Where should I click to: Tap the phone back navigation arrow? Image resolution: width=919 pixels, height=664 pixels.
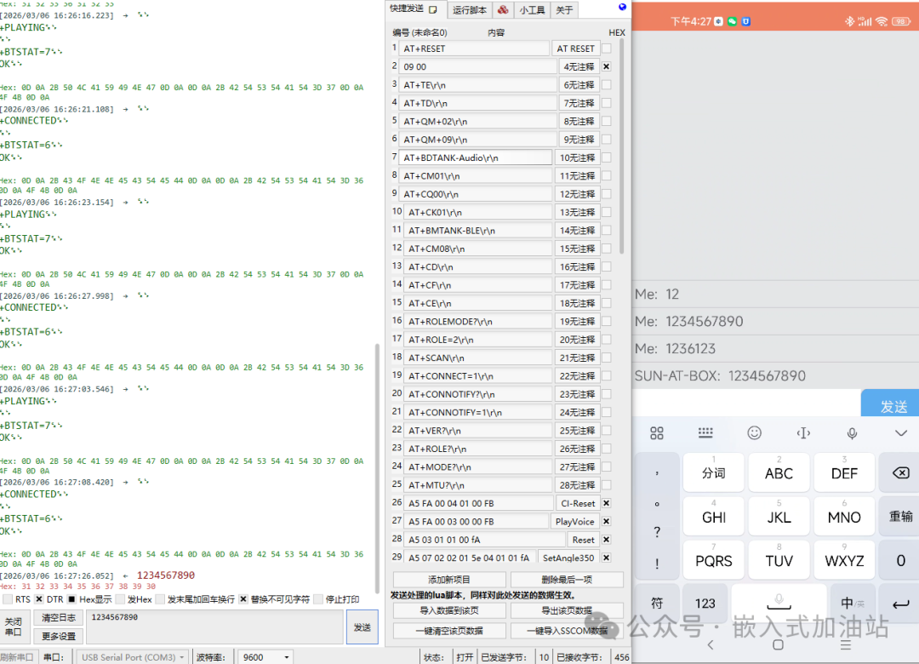coord(711,644)
